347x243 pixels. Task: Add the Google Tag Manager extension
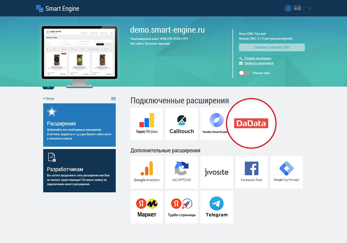[287, 172]
